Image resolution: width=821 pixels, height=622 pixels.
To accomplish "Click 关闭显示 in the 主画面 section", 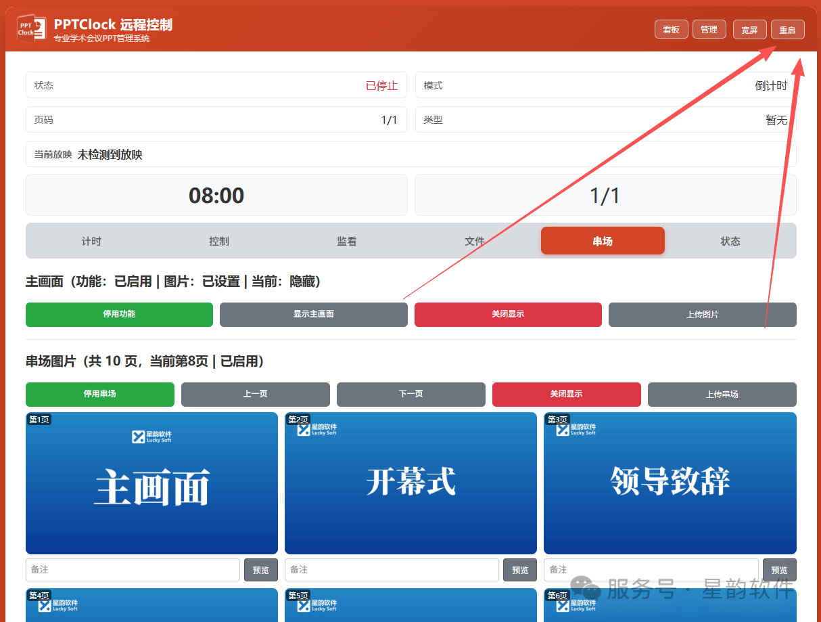I will click(508, 315).
